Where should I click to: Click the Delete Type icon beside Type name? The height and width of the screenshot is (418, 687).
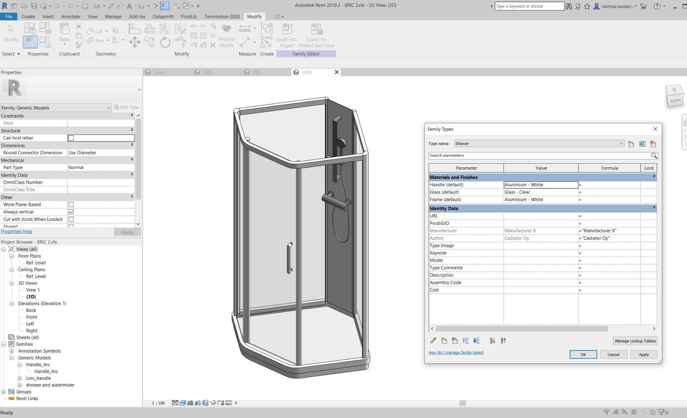[653, 144]
